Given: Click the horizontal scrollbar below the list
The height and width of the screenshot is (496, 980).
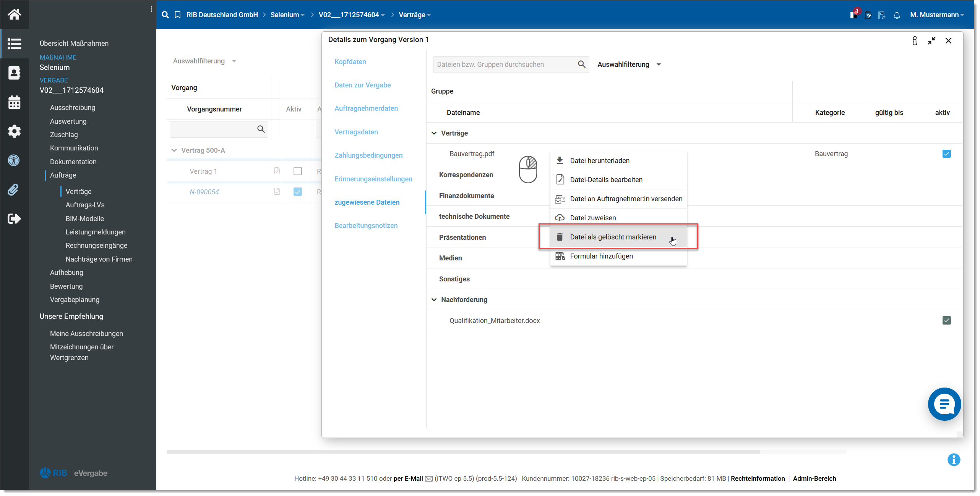Looking at the screenshot, I should tap(463, 451).
